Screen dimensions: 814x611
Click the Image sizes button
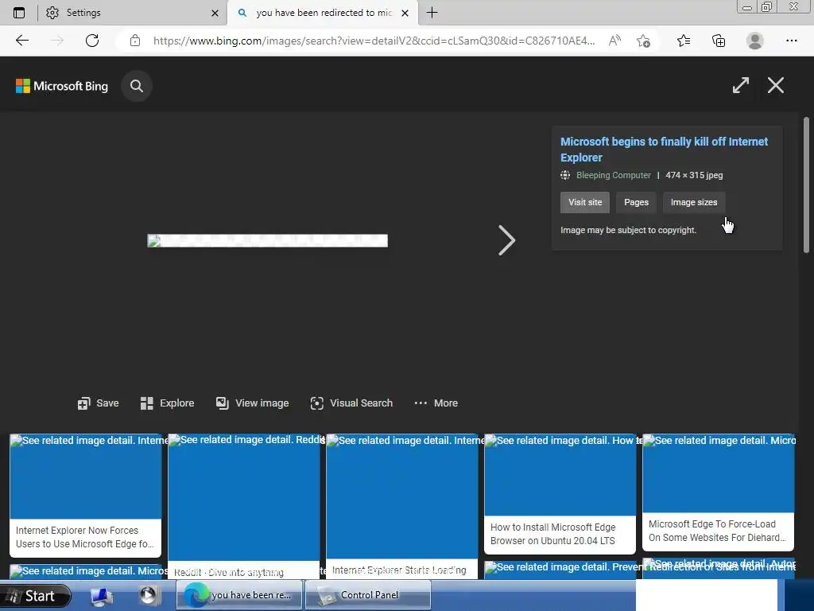(693, 202)
